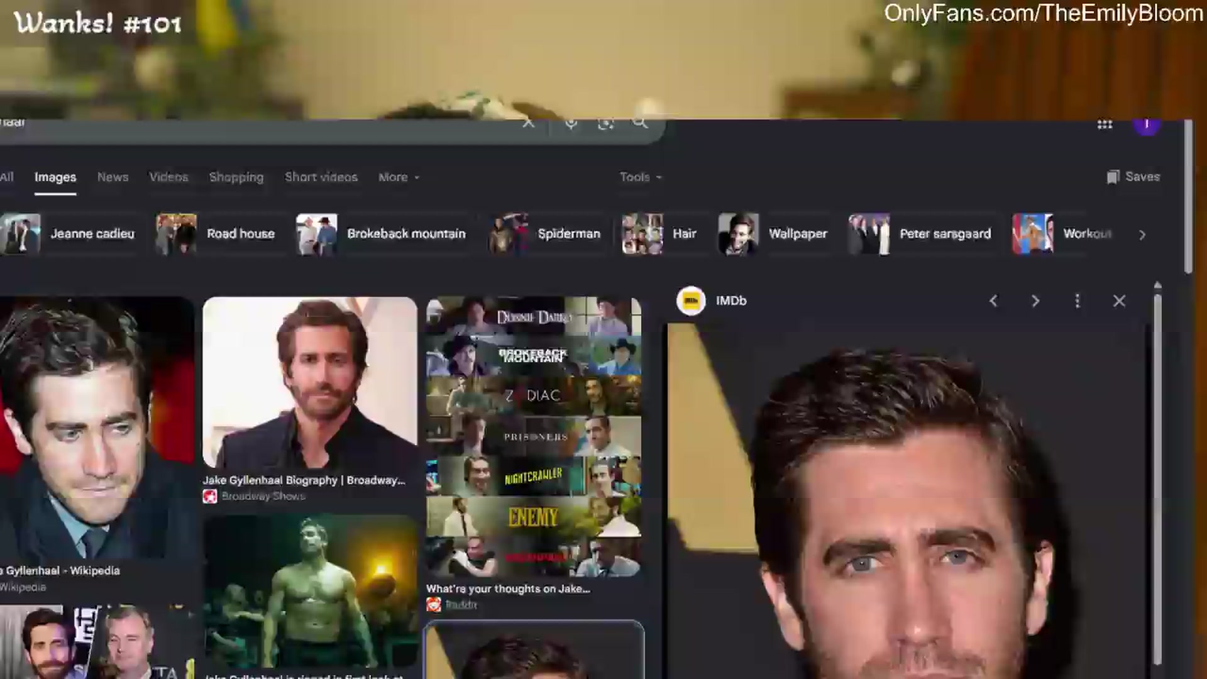The height and width of the screenshot is (679, 1207).
Task: Switch to the Shopping tab
Action: pyautogui.click(x=236, y=177)
